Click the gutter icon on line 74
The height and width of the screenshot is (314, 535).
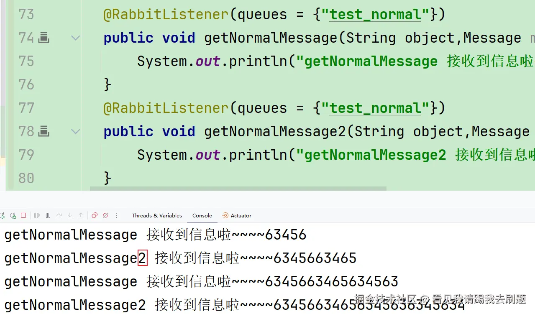[x=44, y=38]
